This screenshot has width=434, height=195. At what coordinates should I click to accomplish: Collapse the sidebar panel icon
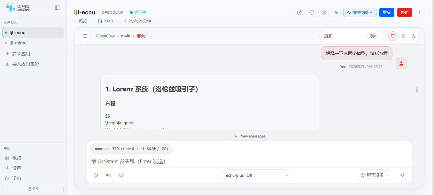[x=57, y=8]
